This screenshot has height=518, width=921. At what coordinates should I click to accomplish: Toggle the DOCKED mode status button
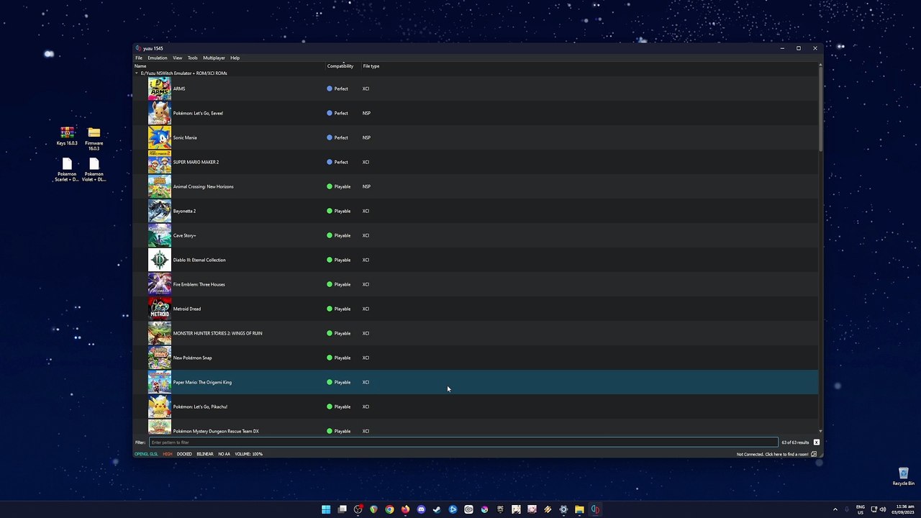tap(184, 454)
